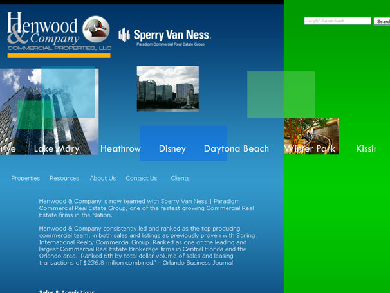Screen dimensions: 390x293
Task: Open the Resources menu
Action: [x=64, y=178]
